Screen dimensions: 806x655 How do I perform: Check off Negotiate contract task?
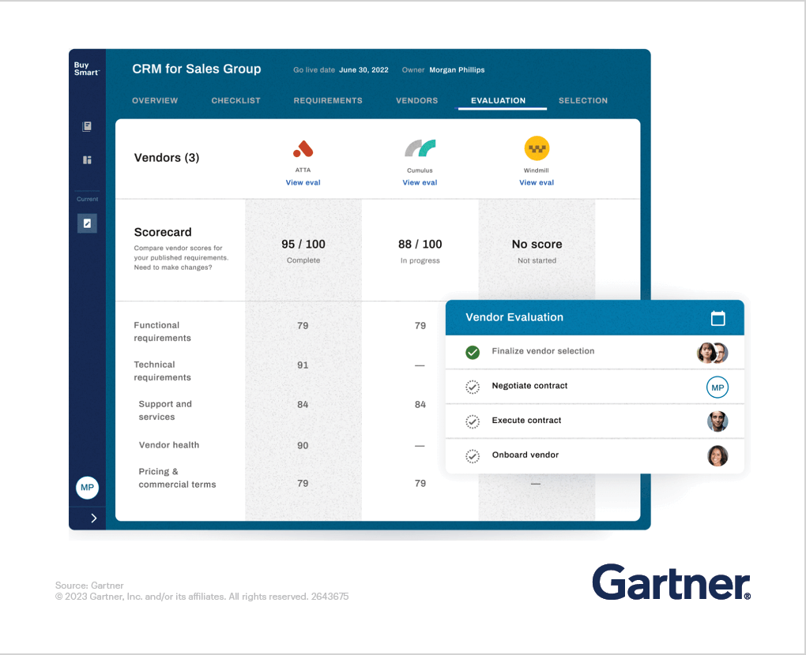[473, 387]
